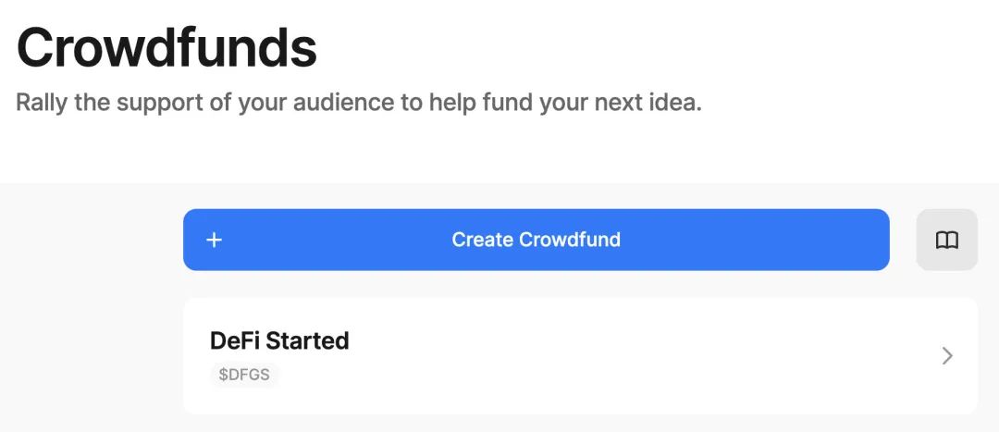Viewport: 999px width, 432px height.
Task: View DeFi Started details using chevron
Action: [947, 355]
